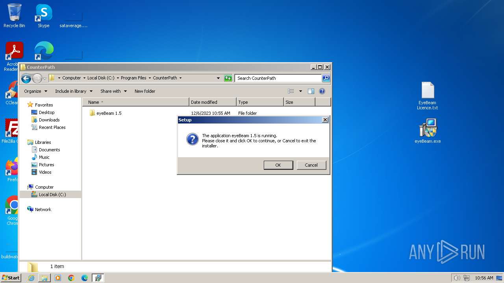
Task: Open the view options dropdown arrow
Action: 300,91
